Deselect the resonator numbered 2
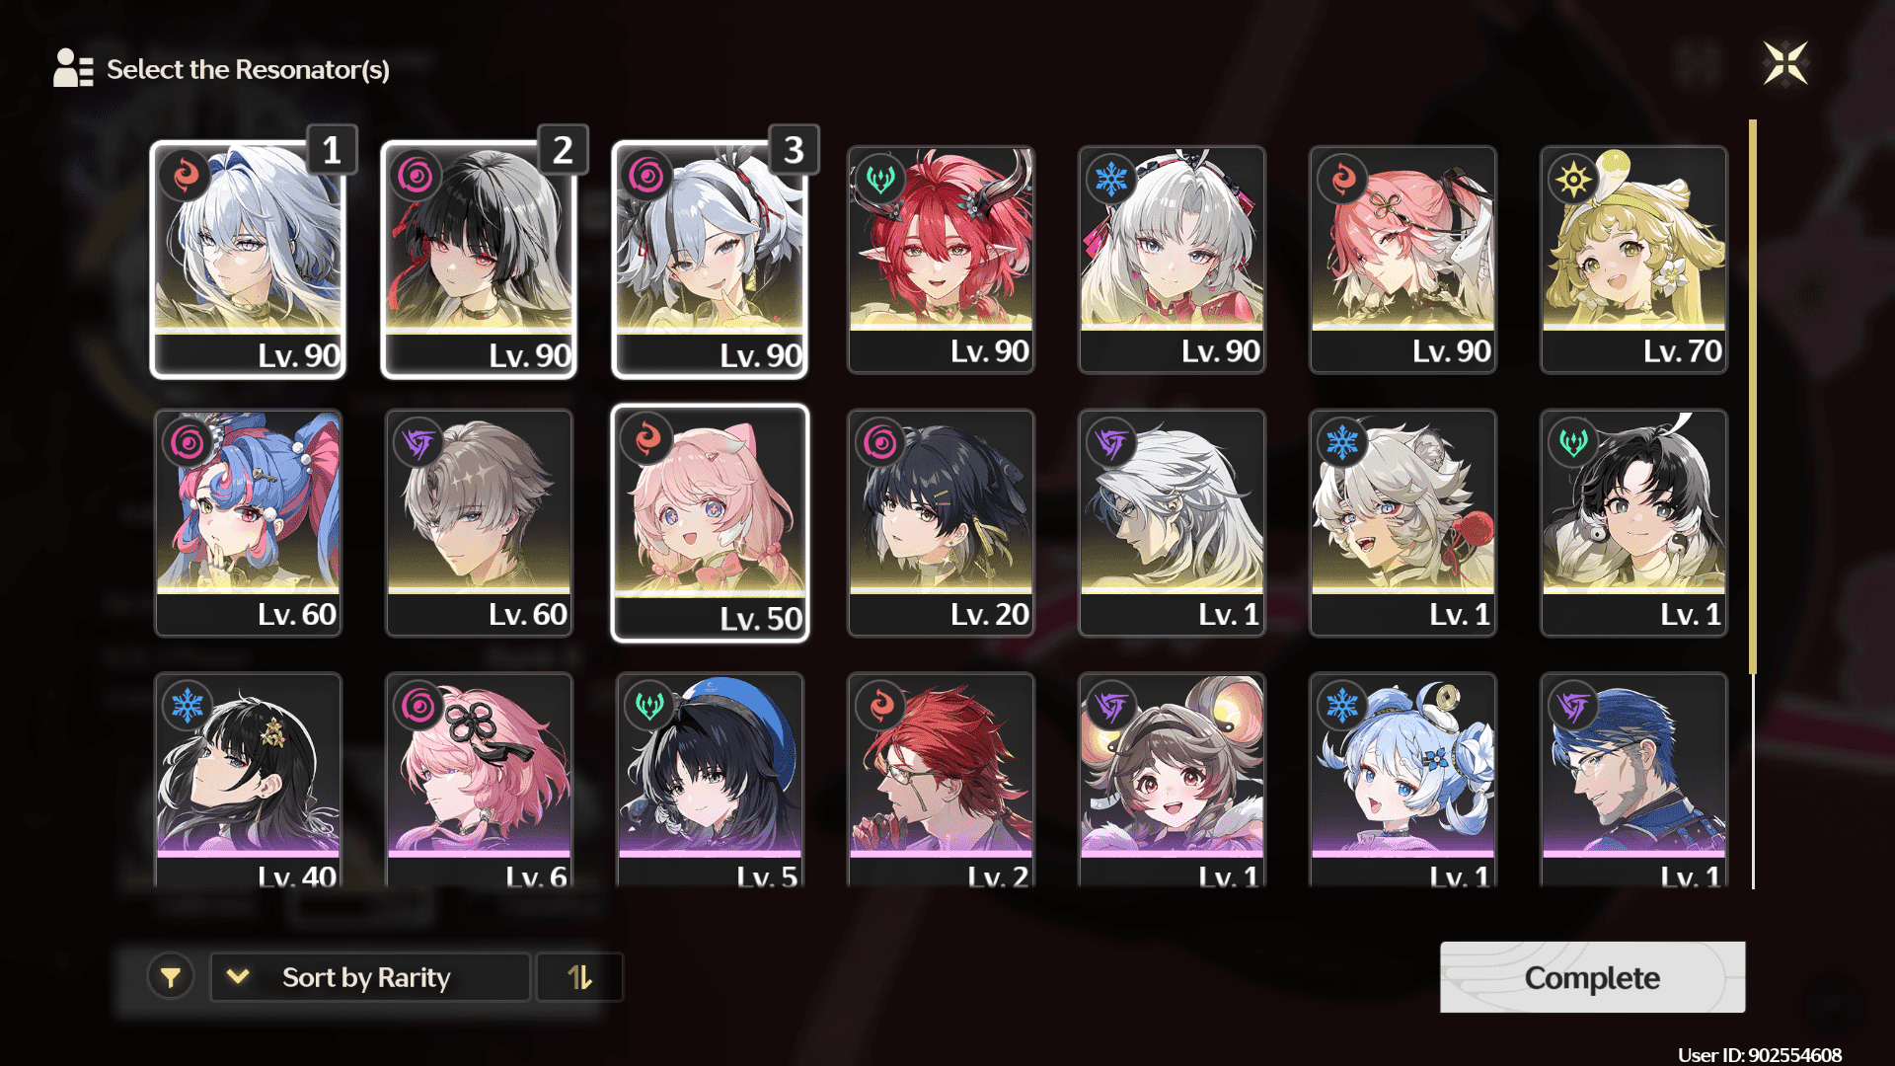Screen dimensions: 1895x1066 click(x=479, y=260)
